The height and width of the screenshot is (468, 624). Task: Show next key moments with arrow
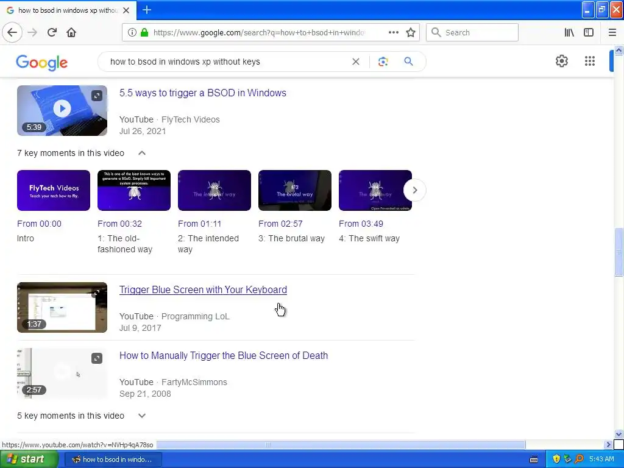tap(414, 190)
